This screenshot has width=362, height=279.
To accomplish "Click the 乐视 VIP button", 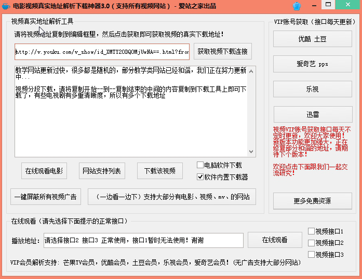I will [x=313, y=89].
